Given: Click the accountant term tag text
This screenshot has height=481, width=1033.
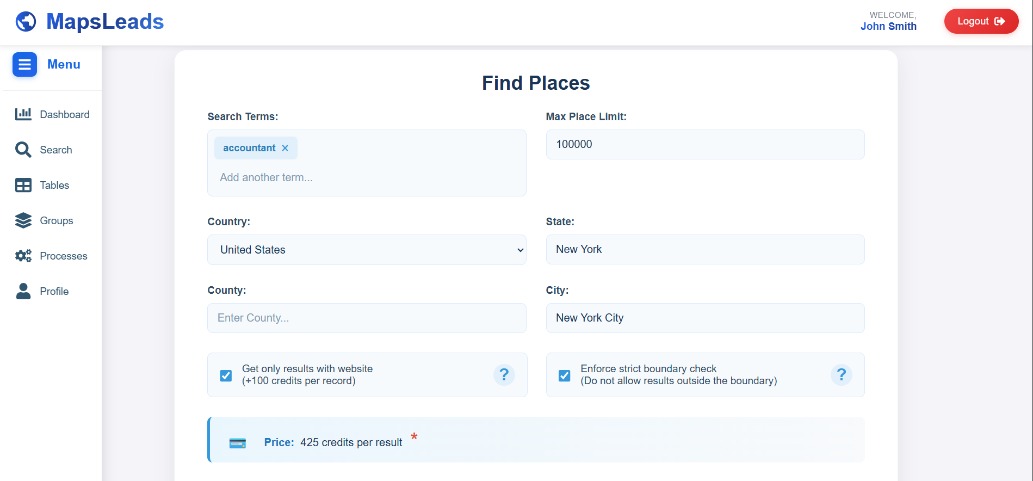Looking at the screenshot, I should coord(249,148).
